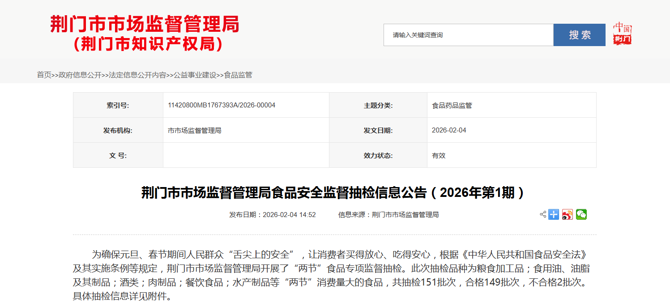Viewport: 670px width, 307px height.
Task: Click the small share symbol icon
Action: pyautogui.click(x=543, y=214)
